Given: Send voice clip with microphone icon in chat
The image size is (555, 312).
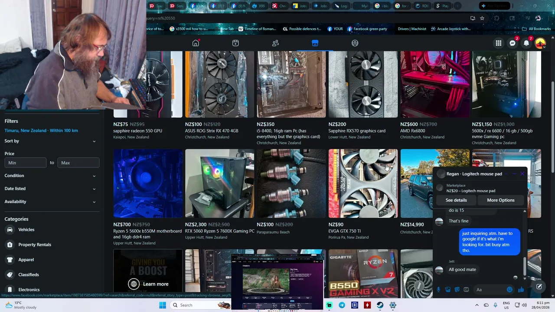Looking at the screenshot, I should (x=438, y=289).
